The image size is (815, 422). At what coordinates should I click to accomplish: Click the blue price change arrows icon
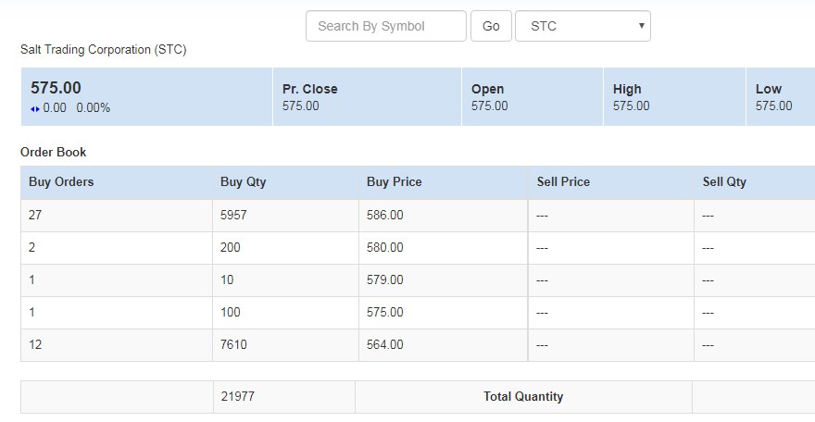click(35, 108)
